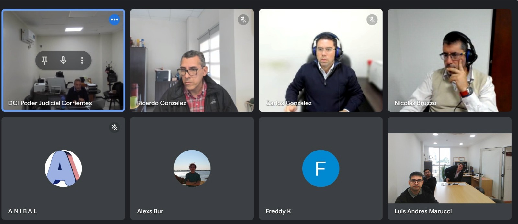Select Alexs Bur's profile photo avatar
The image size is (518, 224).
(192, 168)
